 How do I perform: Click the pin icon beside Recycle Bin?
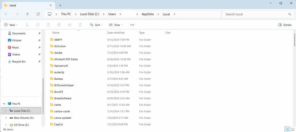click(39, 62)
